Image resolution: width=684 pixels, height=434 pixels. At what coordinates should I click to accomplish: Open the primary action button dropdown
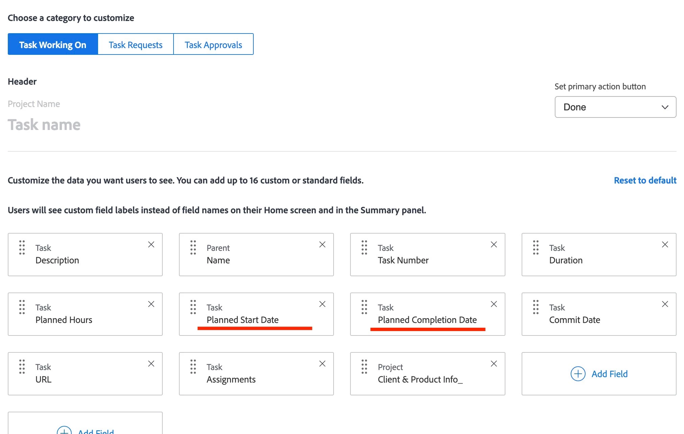click(615, 107)
